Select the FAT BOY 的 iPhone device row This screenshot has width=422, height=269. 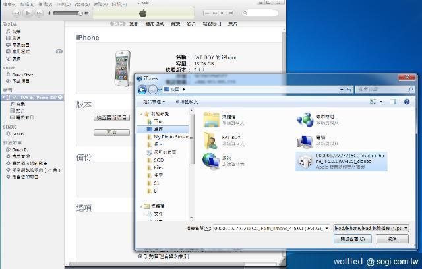tap(32, 97)
